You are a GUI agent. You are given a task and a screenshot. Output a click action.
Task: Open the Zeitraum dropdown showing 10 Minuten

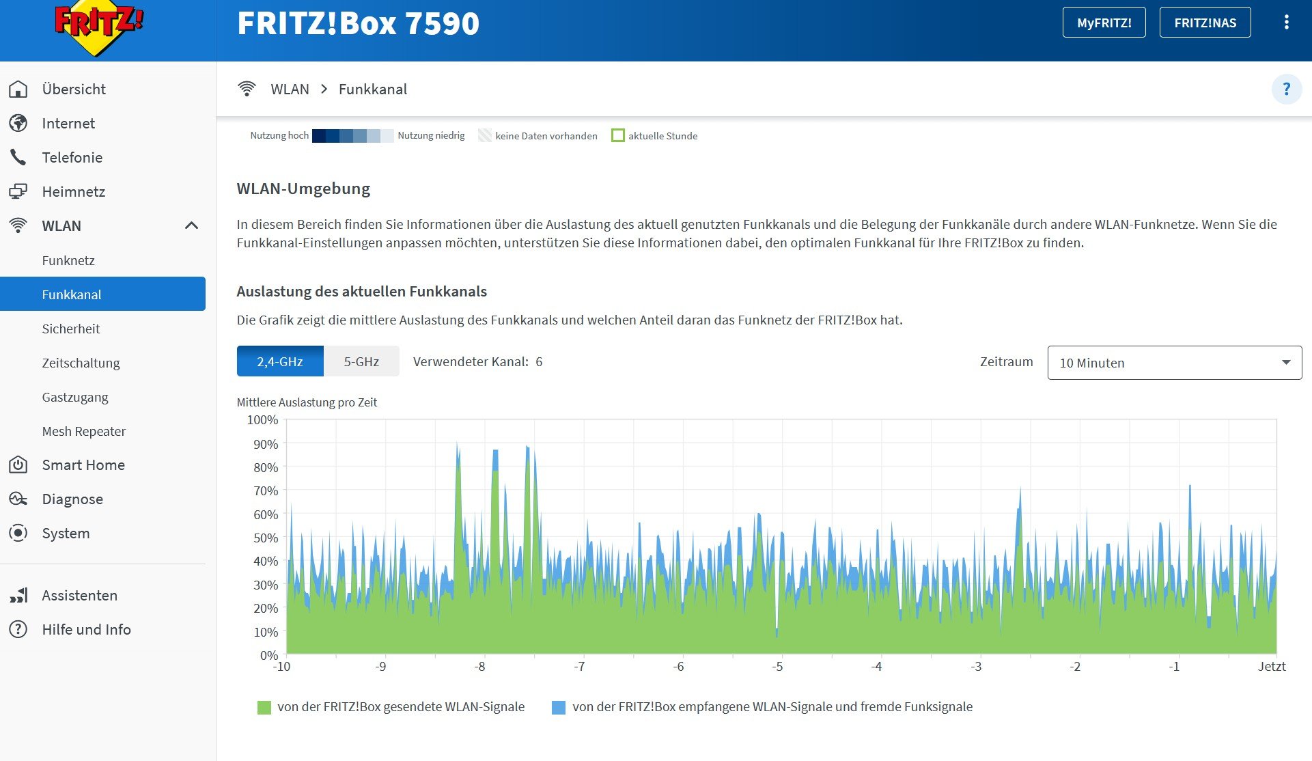(x=1174, y=363)
